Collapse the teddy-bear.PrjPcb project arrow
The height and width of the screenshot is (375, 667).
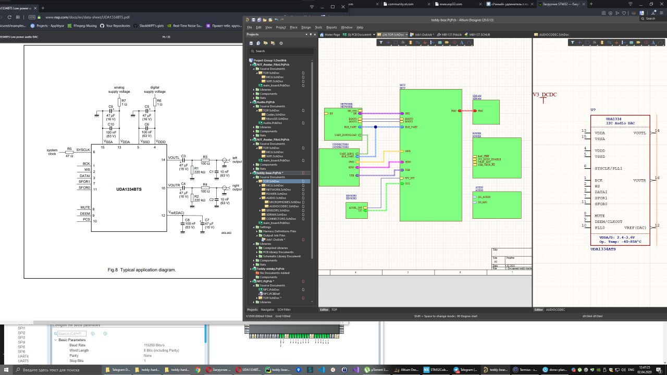(251, 173)
